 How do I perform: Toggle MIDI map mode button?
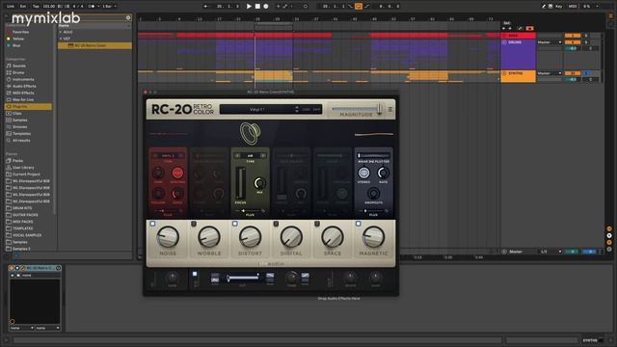tap(572, 7)
